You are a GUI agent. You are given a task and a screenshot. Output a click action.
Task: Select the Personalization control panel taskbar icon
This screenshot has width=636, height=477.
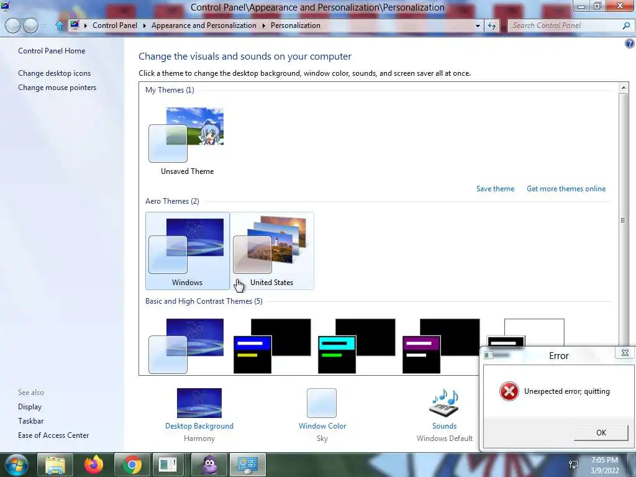point(247,465)
